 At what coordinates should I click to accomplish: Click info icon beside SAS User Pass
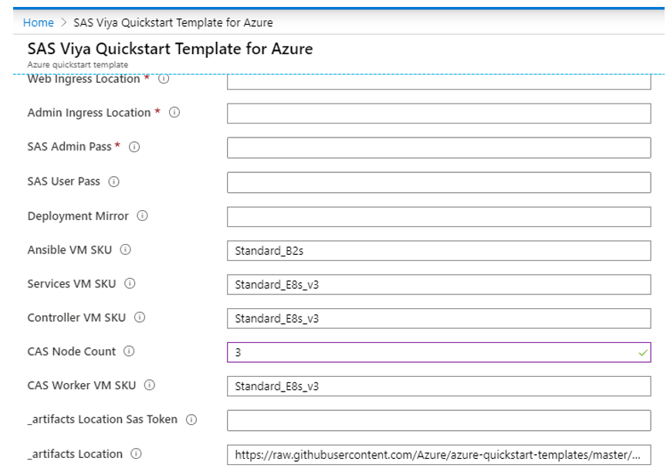point(114,182)
